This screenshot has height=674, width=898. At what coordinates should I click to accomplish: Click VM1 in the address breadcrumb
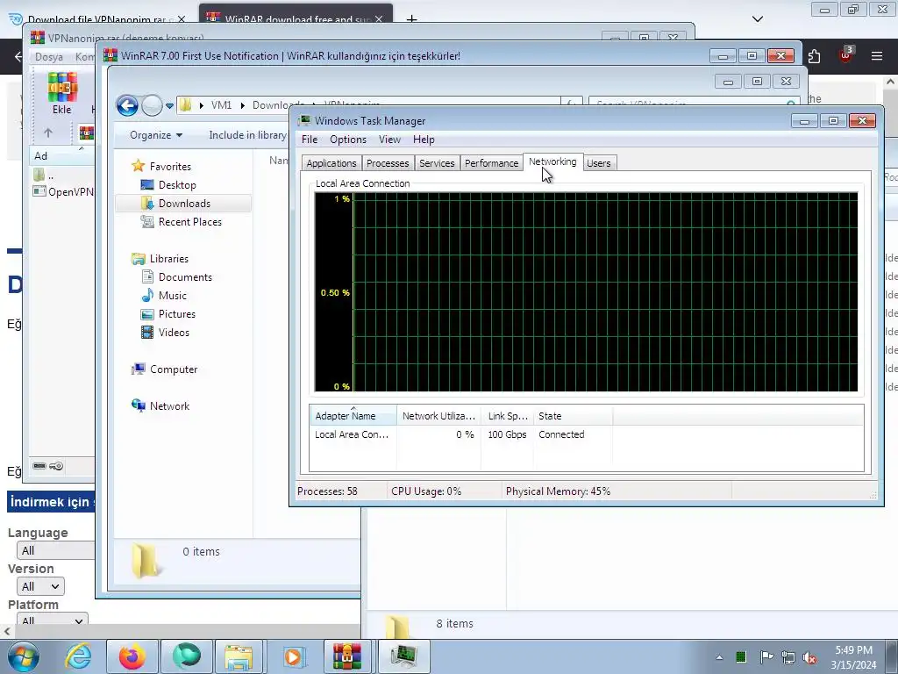(221, 105)
